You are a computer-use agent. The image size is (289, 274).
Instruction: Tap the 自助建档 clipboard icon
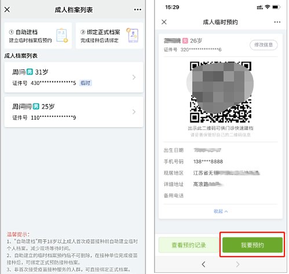pyautogui.click(x=62, y=35)
